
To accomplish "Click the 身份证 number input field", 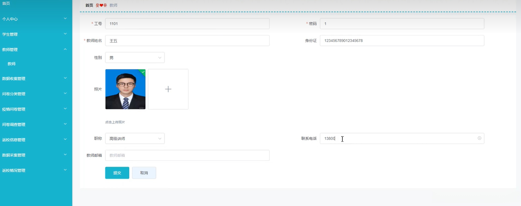I will click(x=402, y=41).
